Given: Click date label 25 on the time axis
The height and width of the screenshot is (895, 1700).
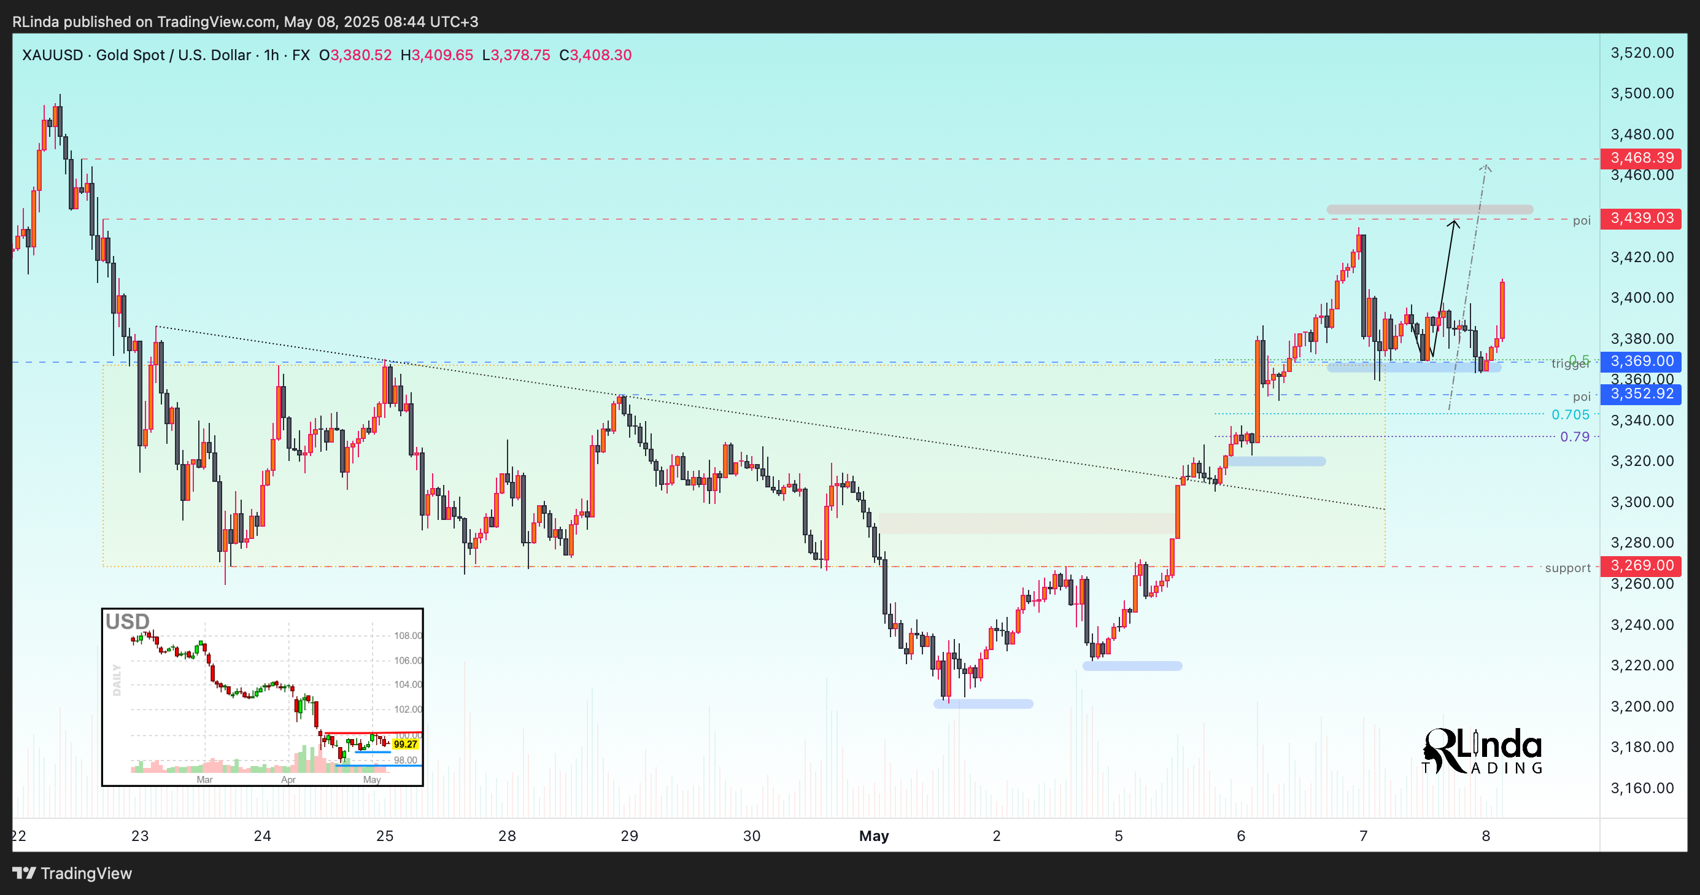Looking at the screenshot, I should (x=385, y=836).
